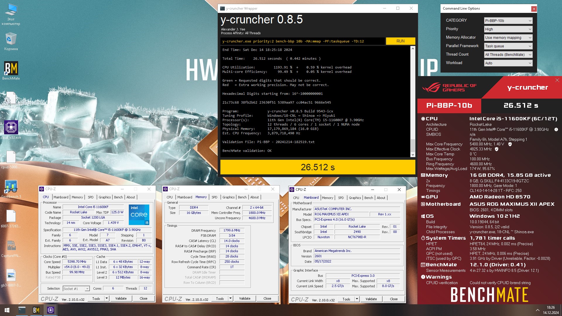The image size is (562, 316).
Task: Click the y-cruncher command line field
Action: point(302,41)
